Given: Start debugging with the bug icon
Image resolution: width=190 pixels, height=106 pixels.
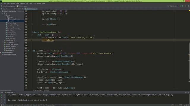Looking at the screenshot, I should pyautogui.click(x=183, y=6).
